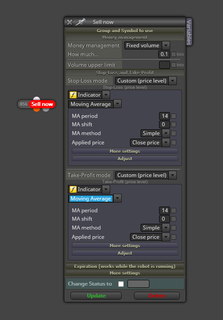Edit the How much 0.1 value field
Screen dimensions: 223x320
164,54
